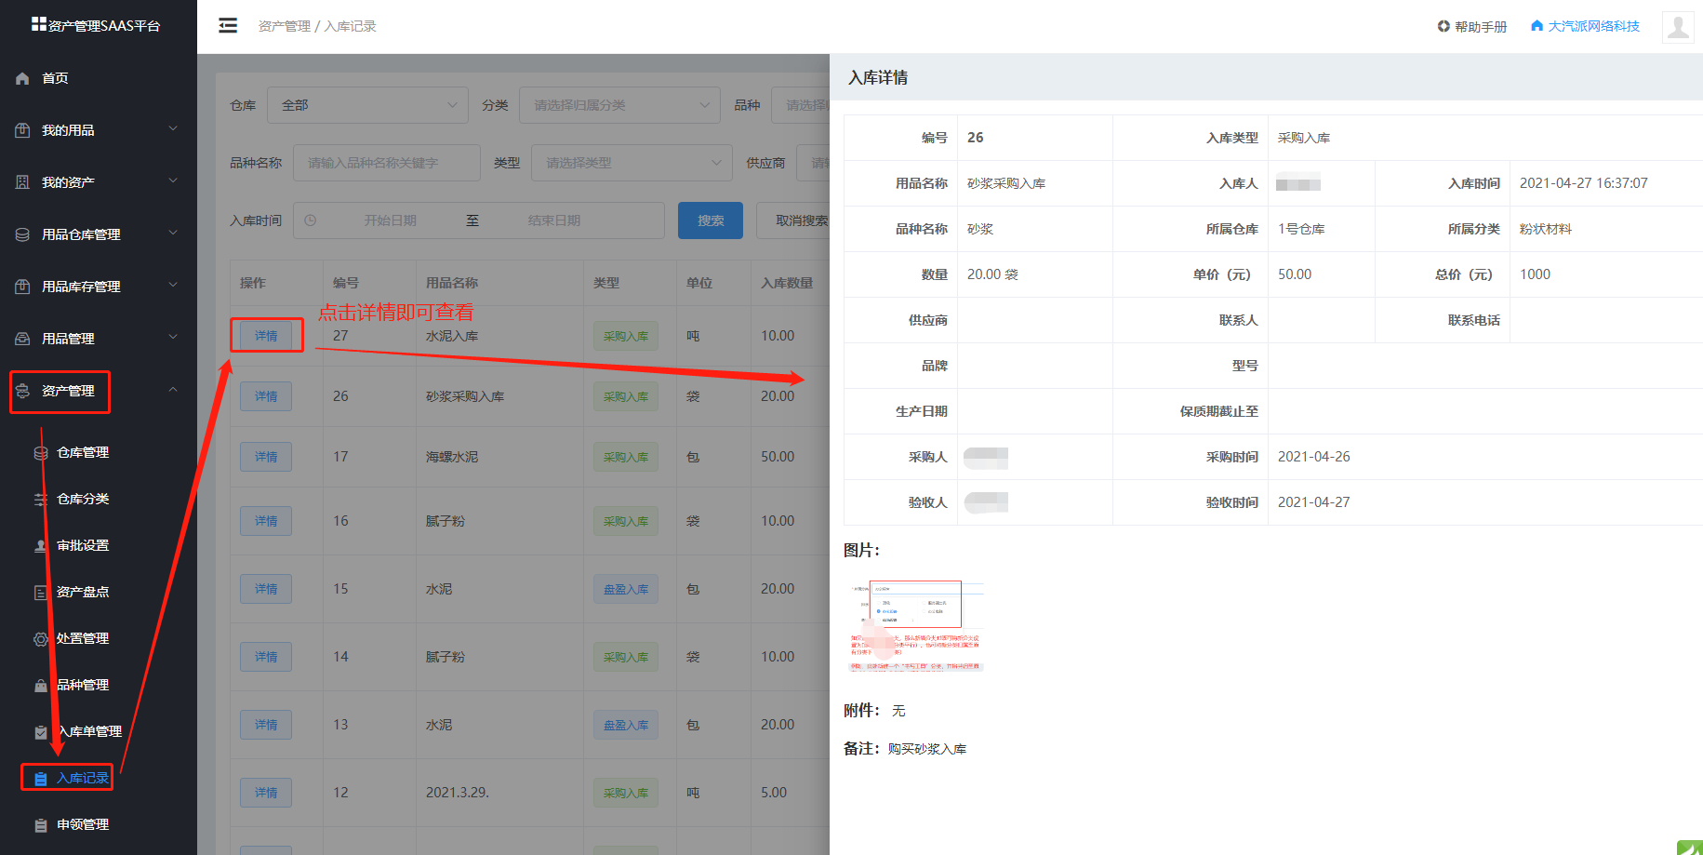
Task: Click 详情 button for row 17 海螺水泥
Action: 266,457
